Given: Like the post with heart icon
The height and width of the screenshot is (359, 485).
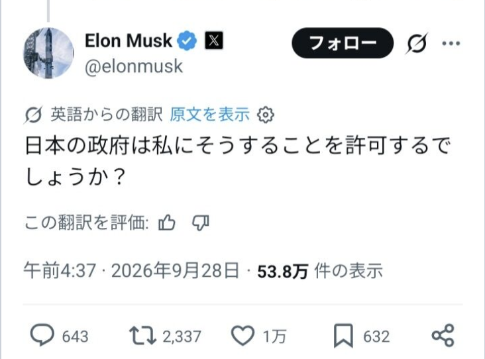Looking at the screenshot, I should coord(242,336).
